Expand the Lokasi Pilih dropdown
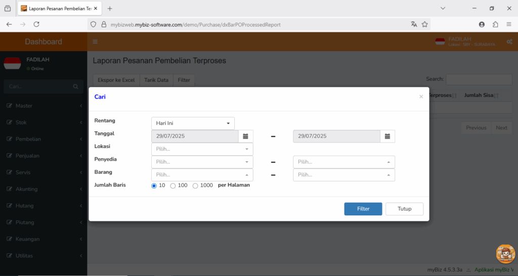 202,149
